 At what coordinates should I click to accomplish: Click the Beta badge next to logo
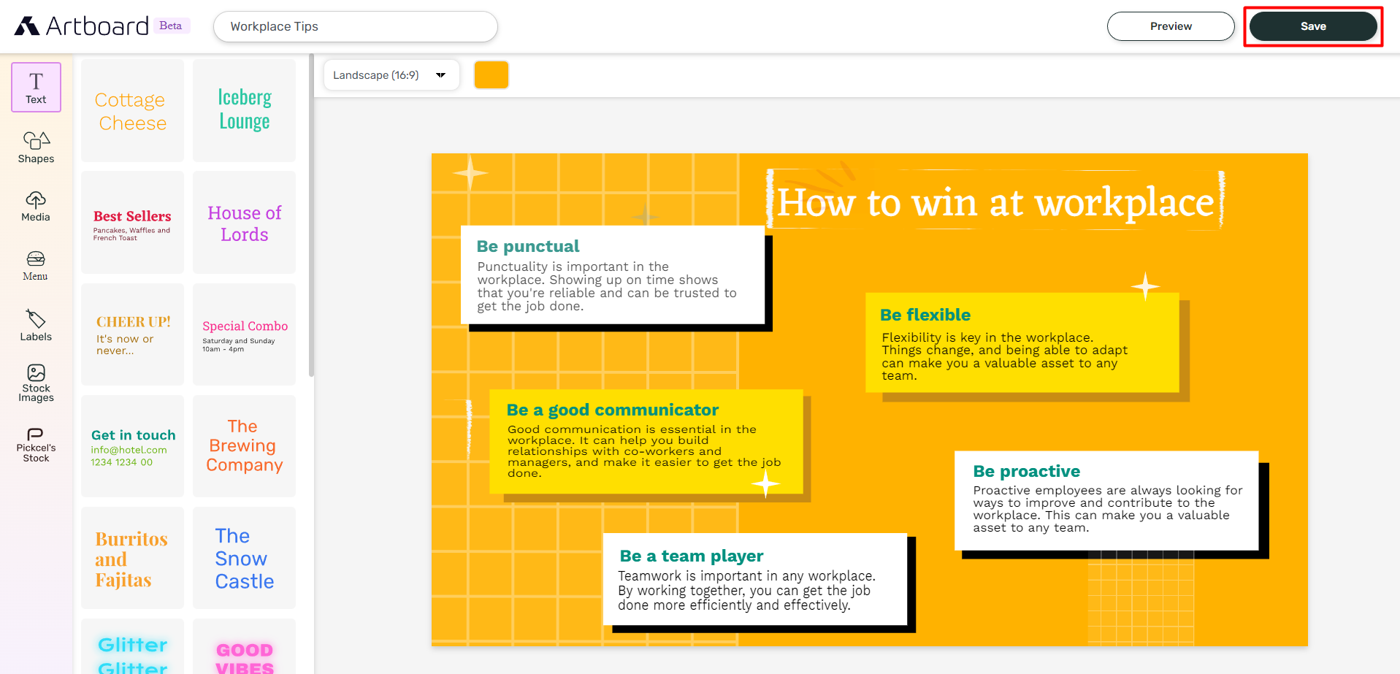click(x=171, y=26)
